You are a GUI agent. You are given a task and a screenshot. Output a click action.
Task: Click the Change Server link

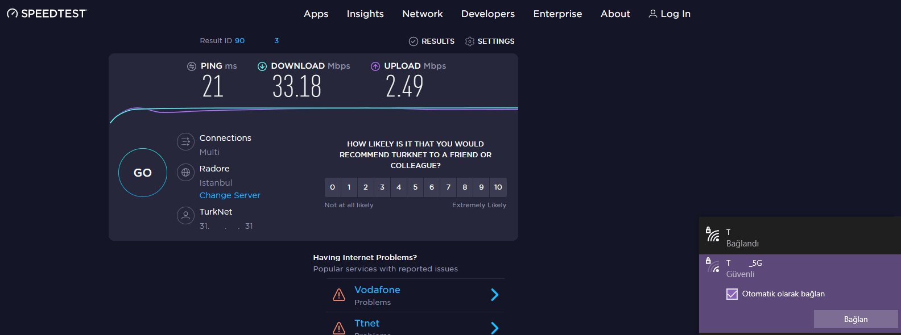click(230, 195)
